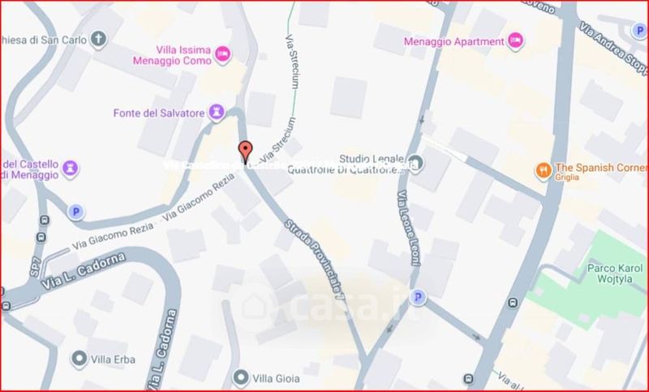Select the Chiesa di San Carlo church icon
Viewport: 649px width, 392px height.
coord(98,40)
